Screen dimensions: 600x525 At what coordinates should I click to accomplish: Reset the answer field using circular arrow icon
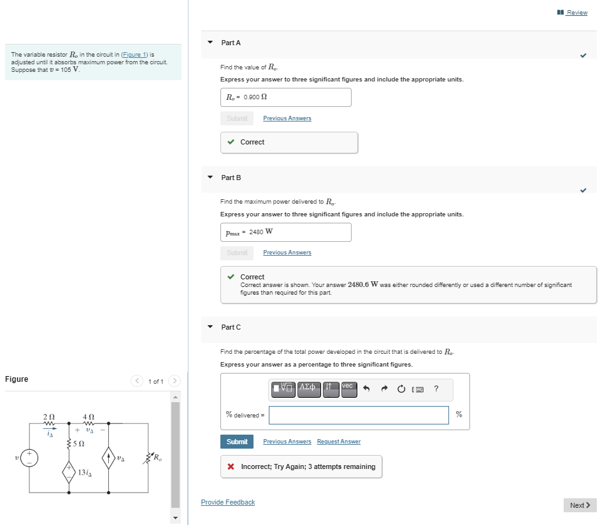pos(401,389)
